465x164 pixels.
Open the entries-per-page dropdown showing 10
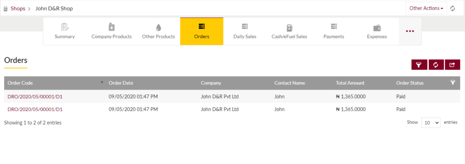(431, 123)
